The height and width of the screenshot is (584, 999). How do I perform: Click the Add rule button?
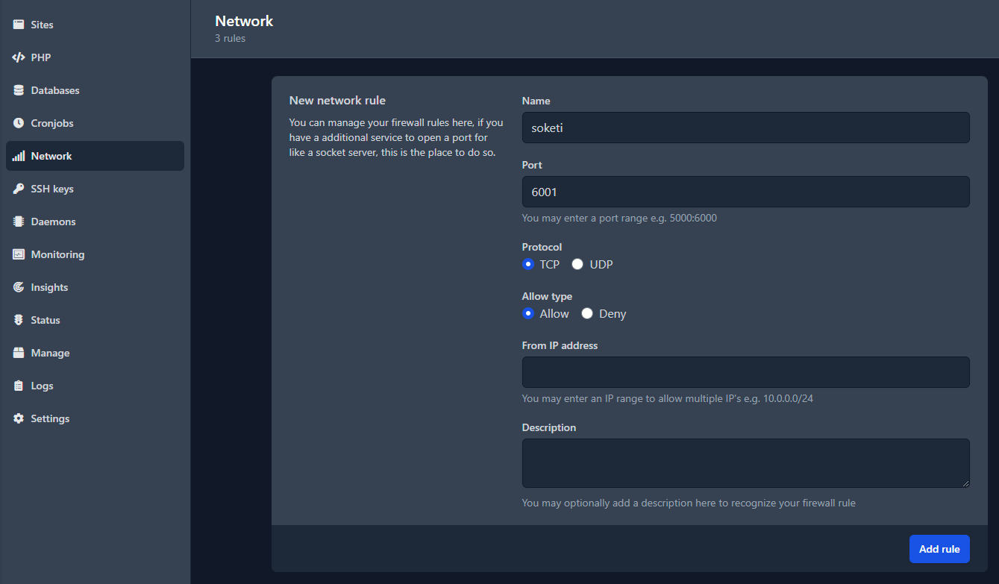pyautogui.click(x=939, y=549)
